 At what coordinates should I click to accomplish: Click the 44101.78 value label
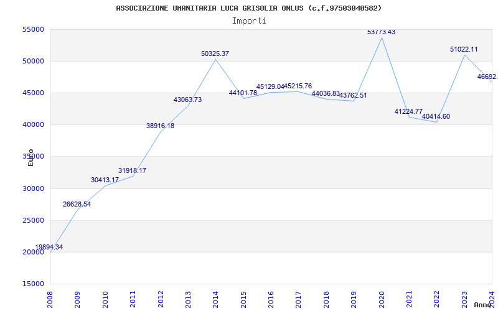coord(243,93)
